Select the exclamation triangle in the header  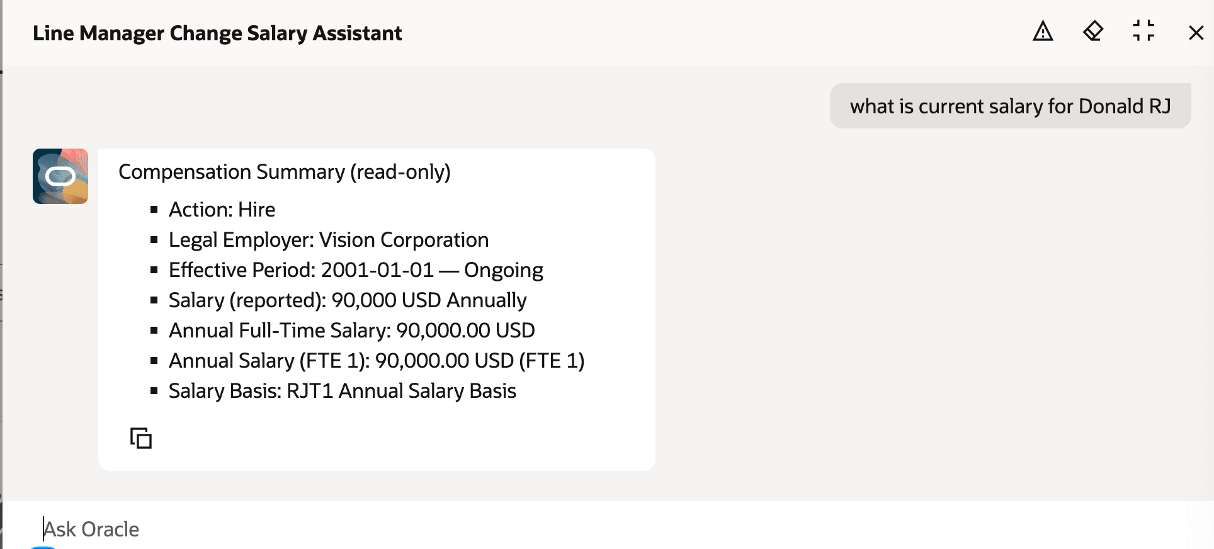point(1042,32)
